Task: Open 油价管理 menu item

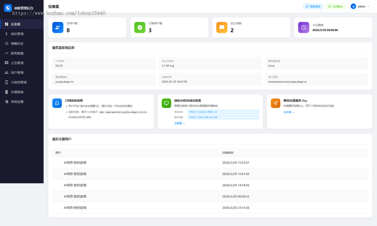Action: tap(22, 34)
